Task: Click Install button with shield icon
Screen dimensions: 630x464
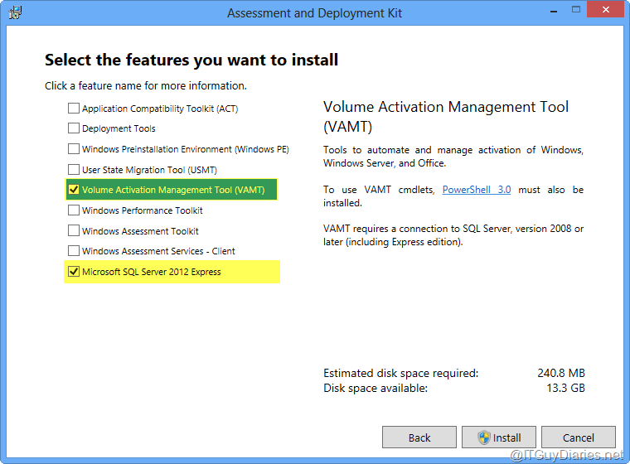Action: (499, 437)
